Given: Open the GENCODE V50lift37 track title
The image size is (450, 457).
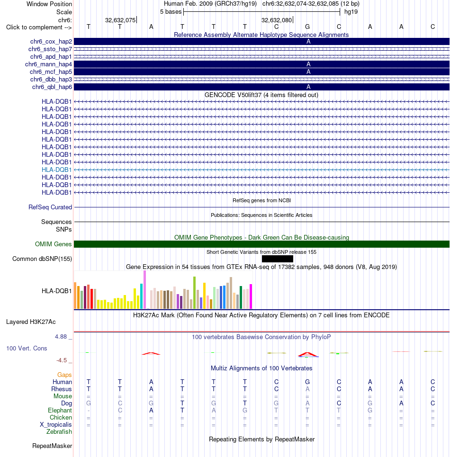Looking at the screenshot, I should click(x=261, y=95).
